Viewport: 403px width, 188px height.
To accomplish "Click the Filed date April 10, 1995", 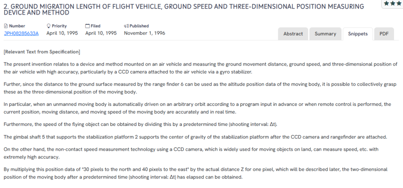I will (101, 33).
